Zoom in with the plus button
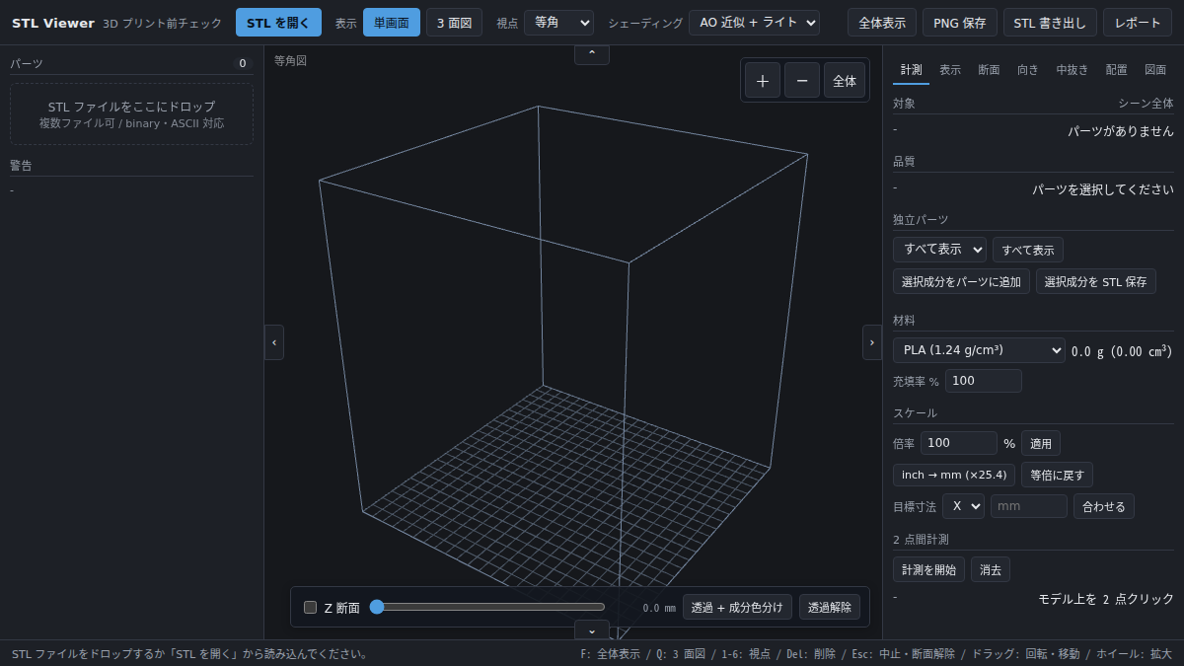1184x666 pixels. pyautogui.click(x=762, y=80)
